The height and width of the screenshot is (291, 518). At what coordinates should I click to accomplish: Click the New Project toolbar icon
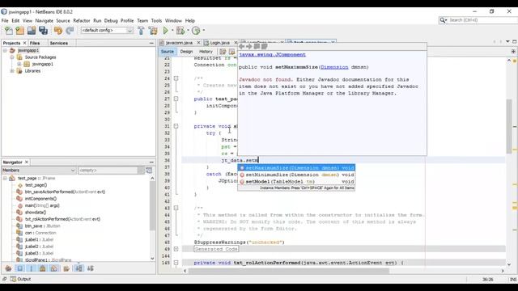(x=19, y=31)
